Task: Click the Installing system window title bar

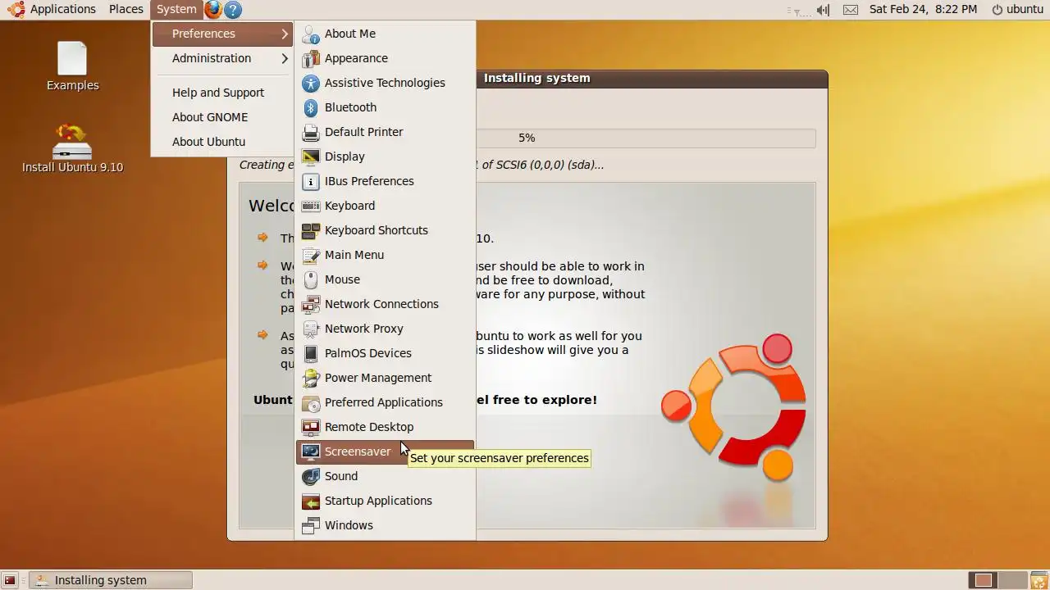Action: (651, 79)
